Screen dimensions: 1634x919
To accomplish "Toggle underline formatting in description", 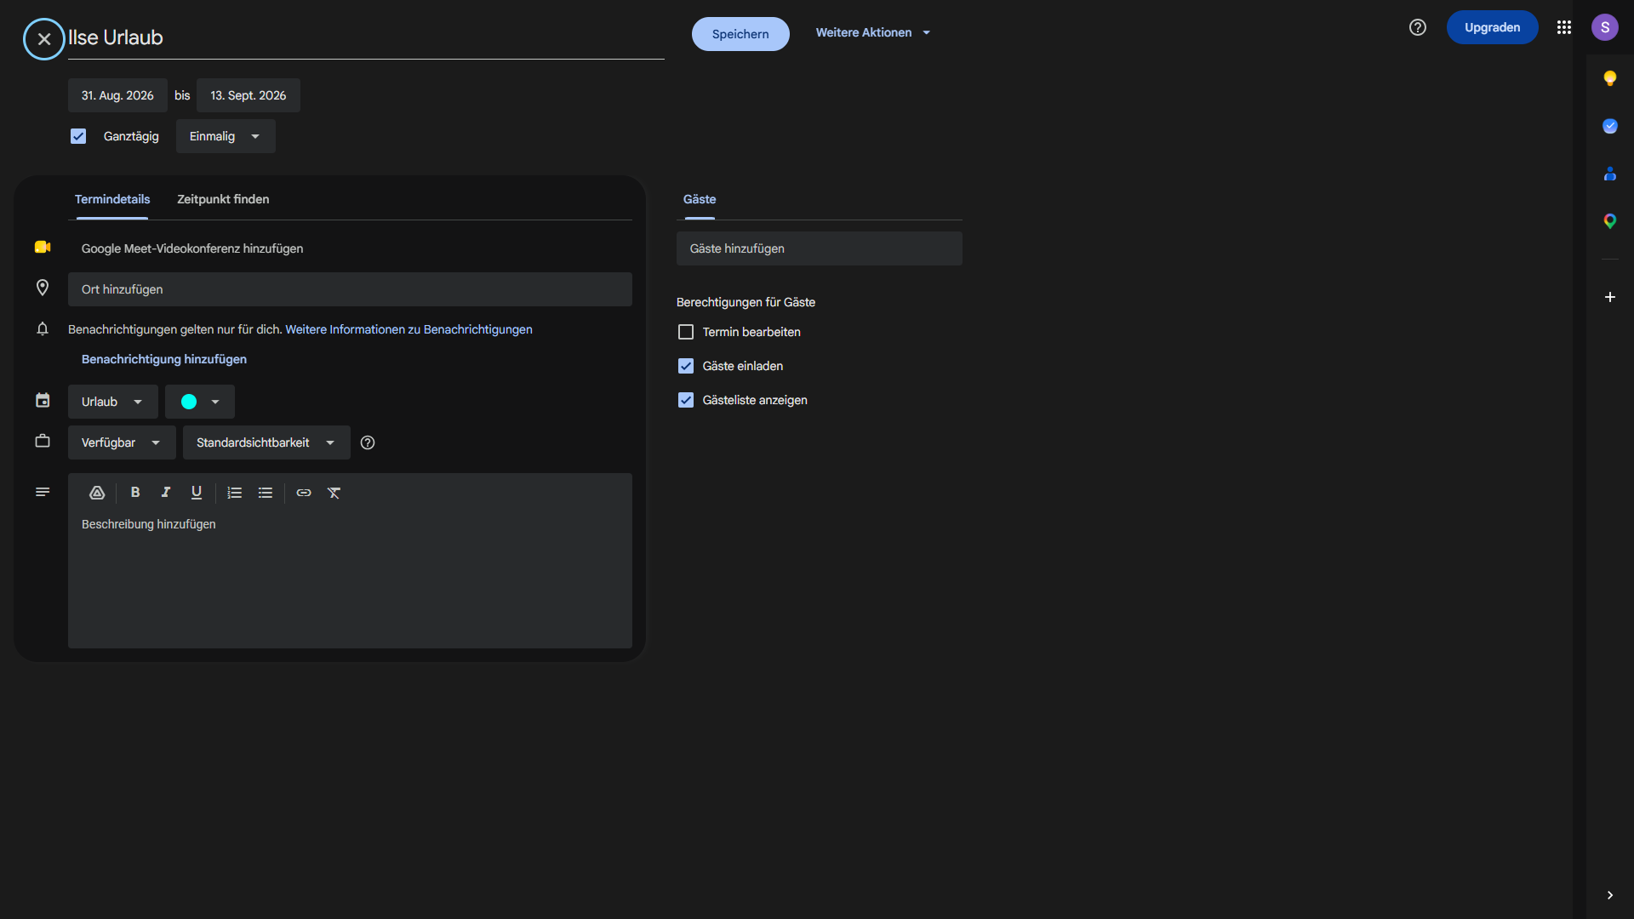I will click(197, 493).
